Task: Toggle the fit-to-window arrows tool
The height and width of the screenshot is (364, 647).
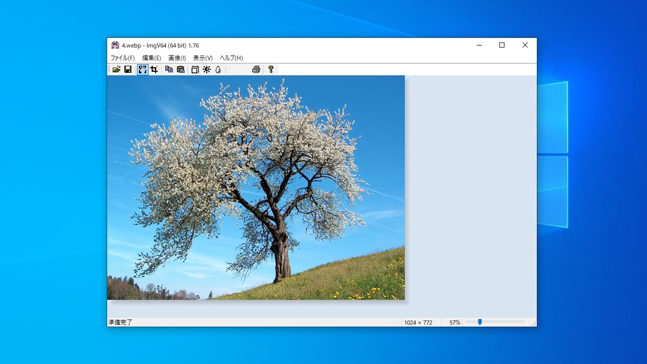Action: point(143,70)
